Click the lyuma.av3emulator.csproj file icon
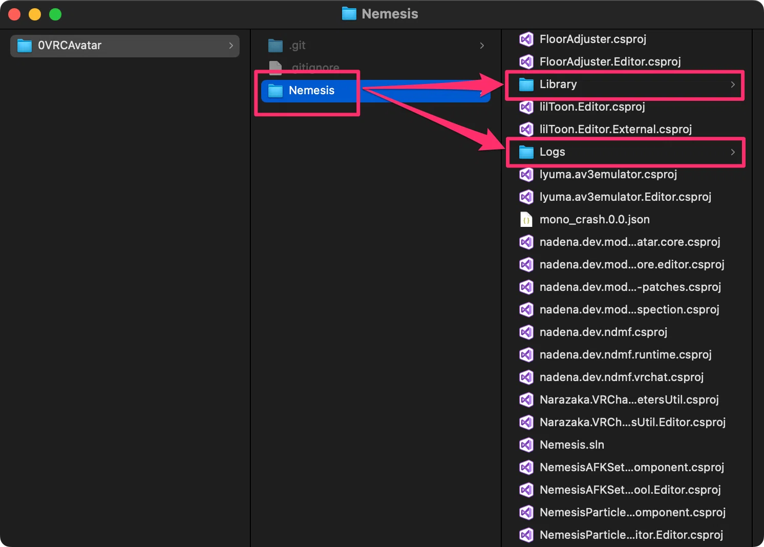The width and height of the screenshot is (764, 547). 526,174
